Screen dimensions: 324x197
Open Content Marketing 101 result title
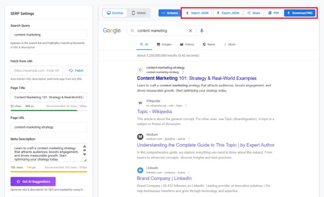coord(197,78)
